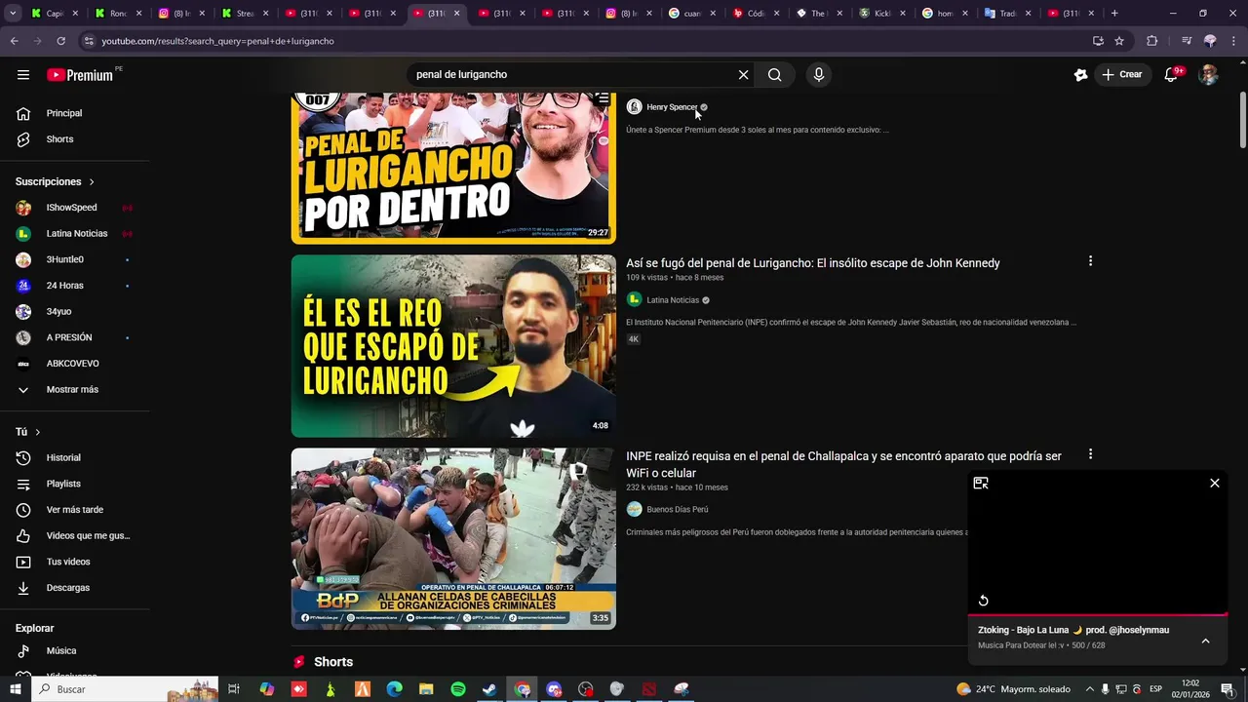
Task: Close the miniplayer
Action: [x=1215, y=484]
